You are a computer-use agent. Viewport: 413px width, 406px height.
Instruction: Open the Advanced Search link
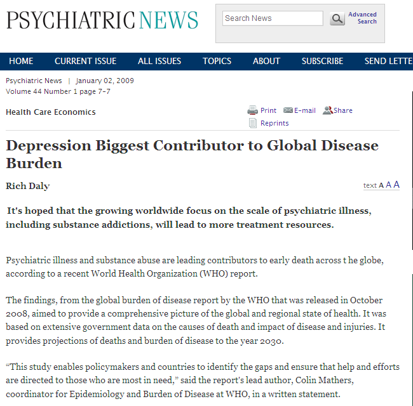pyautogui.click(x=362, y=18)
